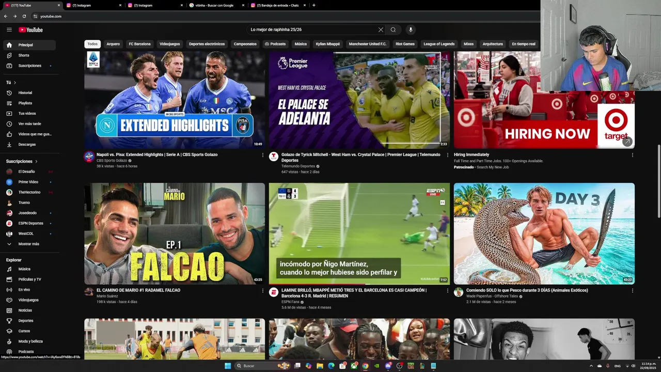This screenshot has width=661, height=372.
Task: Open video title EL CAMINO DE MARIO #1
Action: (x=138, y=290)
